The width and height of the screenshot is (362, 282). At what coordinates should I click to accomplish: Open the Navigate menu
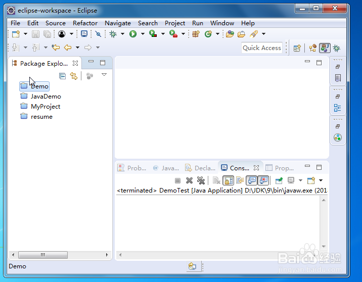118,23
